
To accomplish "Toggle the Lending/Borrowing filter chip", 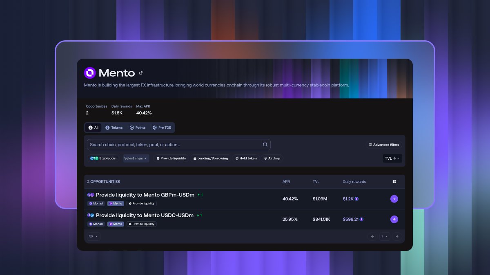I will click(x=211, y=158).
